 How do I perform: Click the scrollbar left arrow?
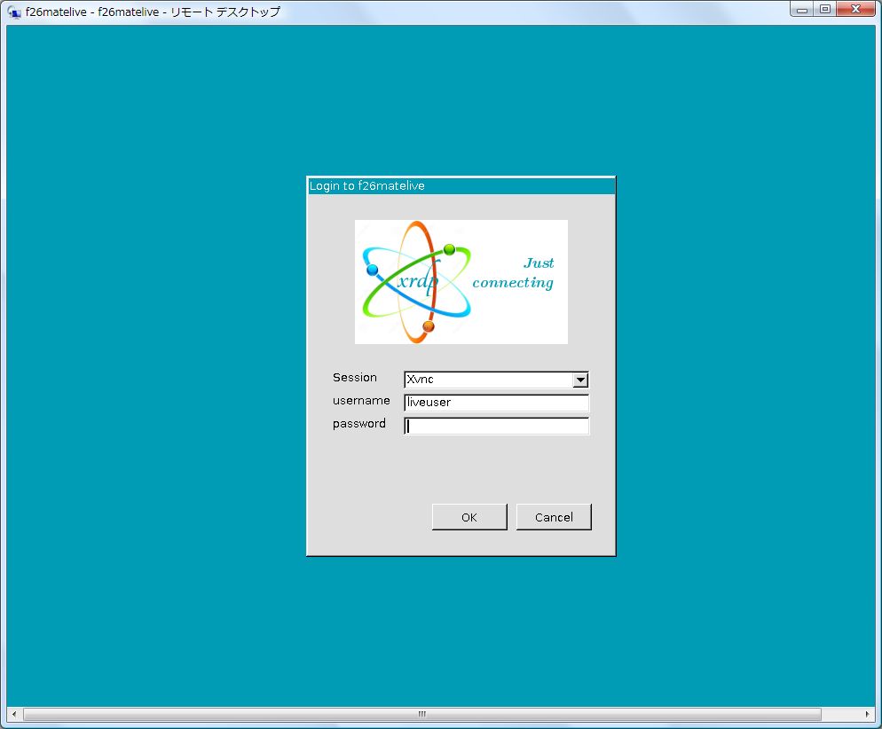tap(13, 714)
